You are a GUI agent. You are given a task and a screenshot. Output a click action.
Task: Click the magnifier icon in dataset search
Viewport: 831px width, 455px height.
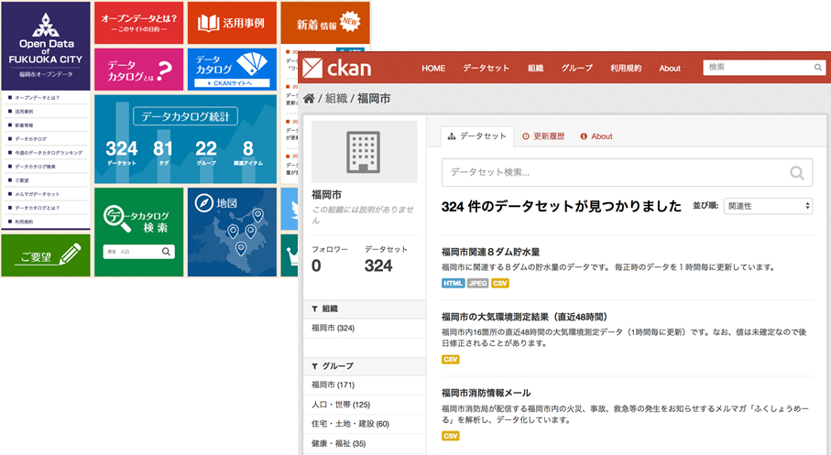(x=796, y=171)
